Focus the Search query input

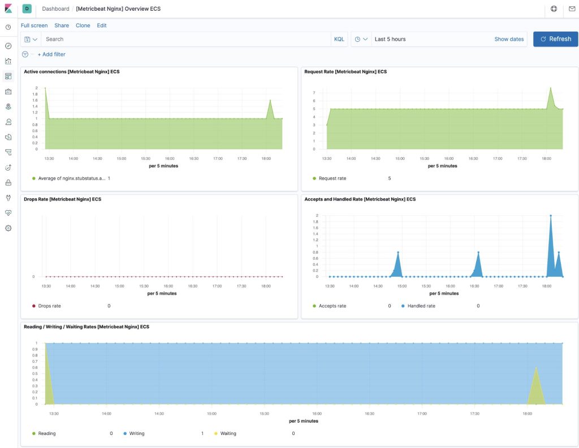pos(185,39)
